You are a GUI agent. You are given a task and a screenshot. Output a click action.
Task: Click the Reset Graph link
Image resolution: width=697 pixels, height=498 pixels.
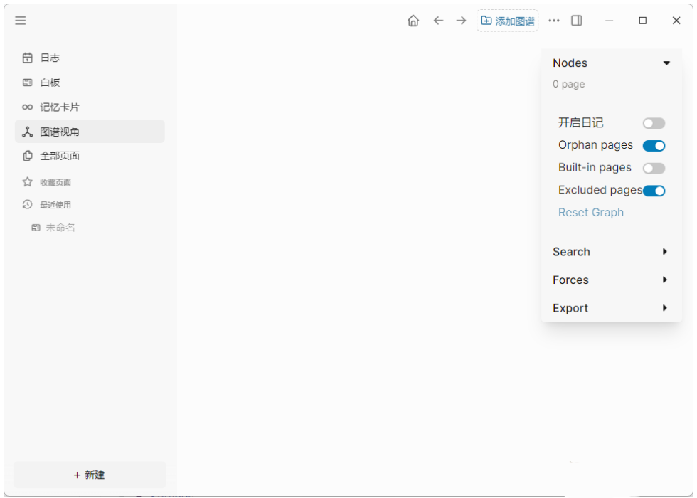(590, 213)
